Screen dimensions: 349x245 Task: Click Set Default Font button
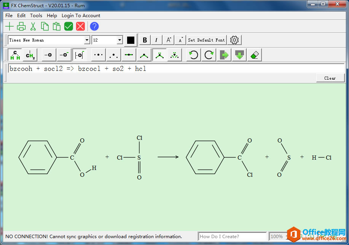tap(206, 40)
